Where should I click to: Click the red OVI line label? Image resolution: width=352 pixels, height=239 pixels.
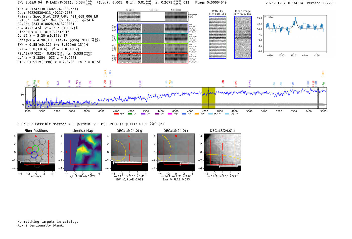click(105, 83)
